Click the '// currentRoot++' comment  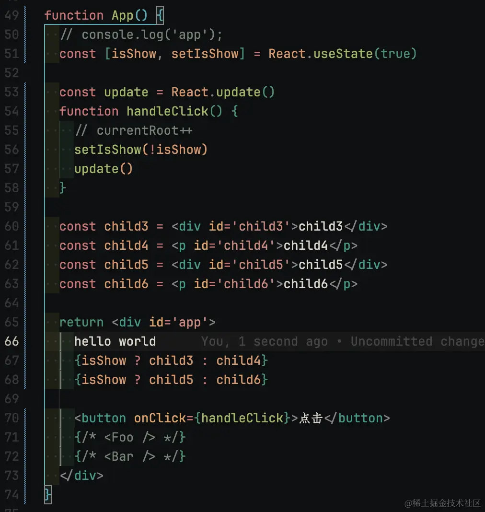pyautogui.click(x=134, y=130)
